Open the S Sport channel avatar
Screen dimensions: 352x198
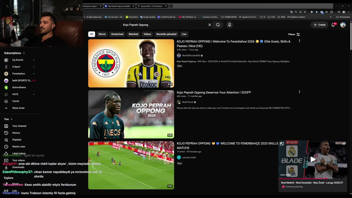[6, 67]
